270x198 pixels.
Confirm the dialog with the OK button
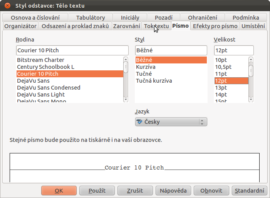pos(59,191)
